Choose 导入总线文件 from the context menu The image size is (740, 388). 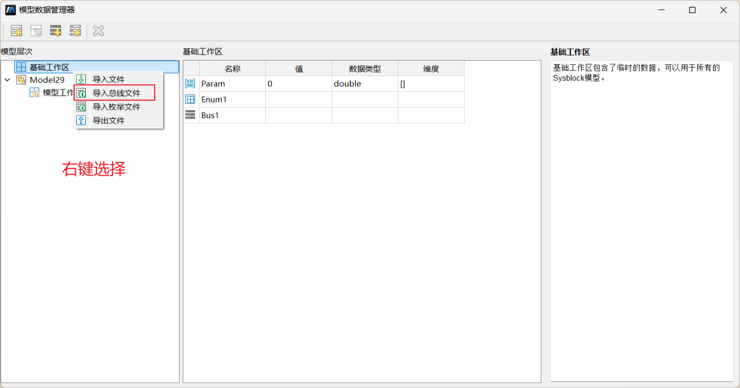(x=118, y=93)
